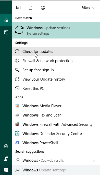This screenshot has height=175, width=100.
Task: Click the PowerShell app icon
Action: (x=17, y=143)
